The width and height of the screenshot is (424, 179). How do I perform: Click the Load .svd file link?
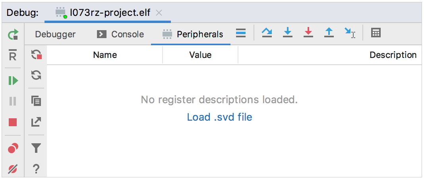click(x=219, y=117)
